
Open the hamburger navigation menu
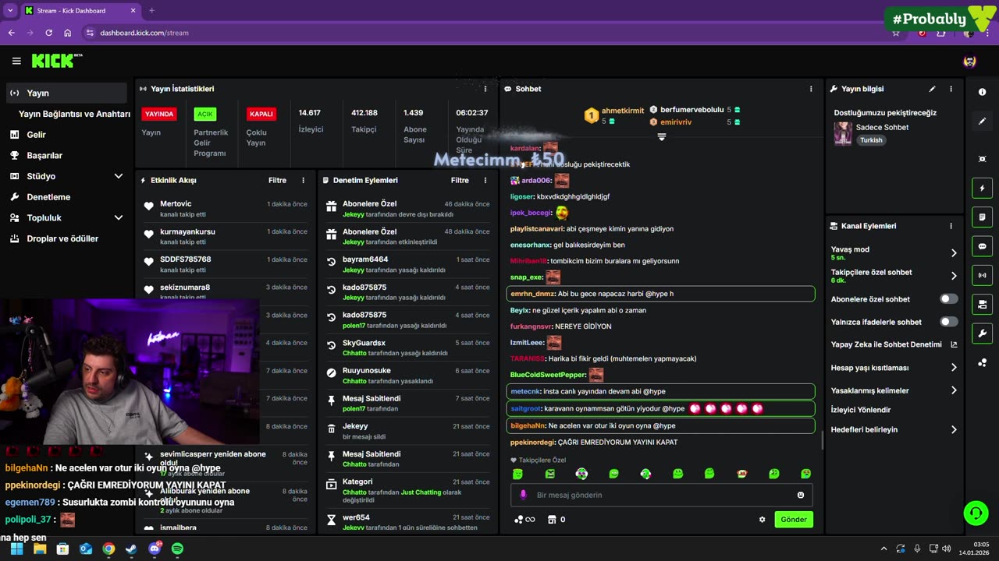16,61
